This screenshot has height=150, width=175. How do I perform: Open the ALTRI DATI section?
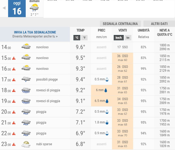coord(159,24)
